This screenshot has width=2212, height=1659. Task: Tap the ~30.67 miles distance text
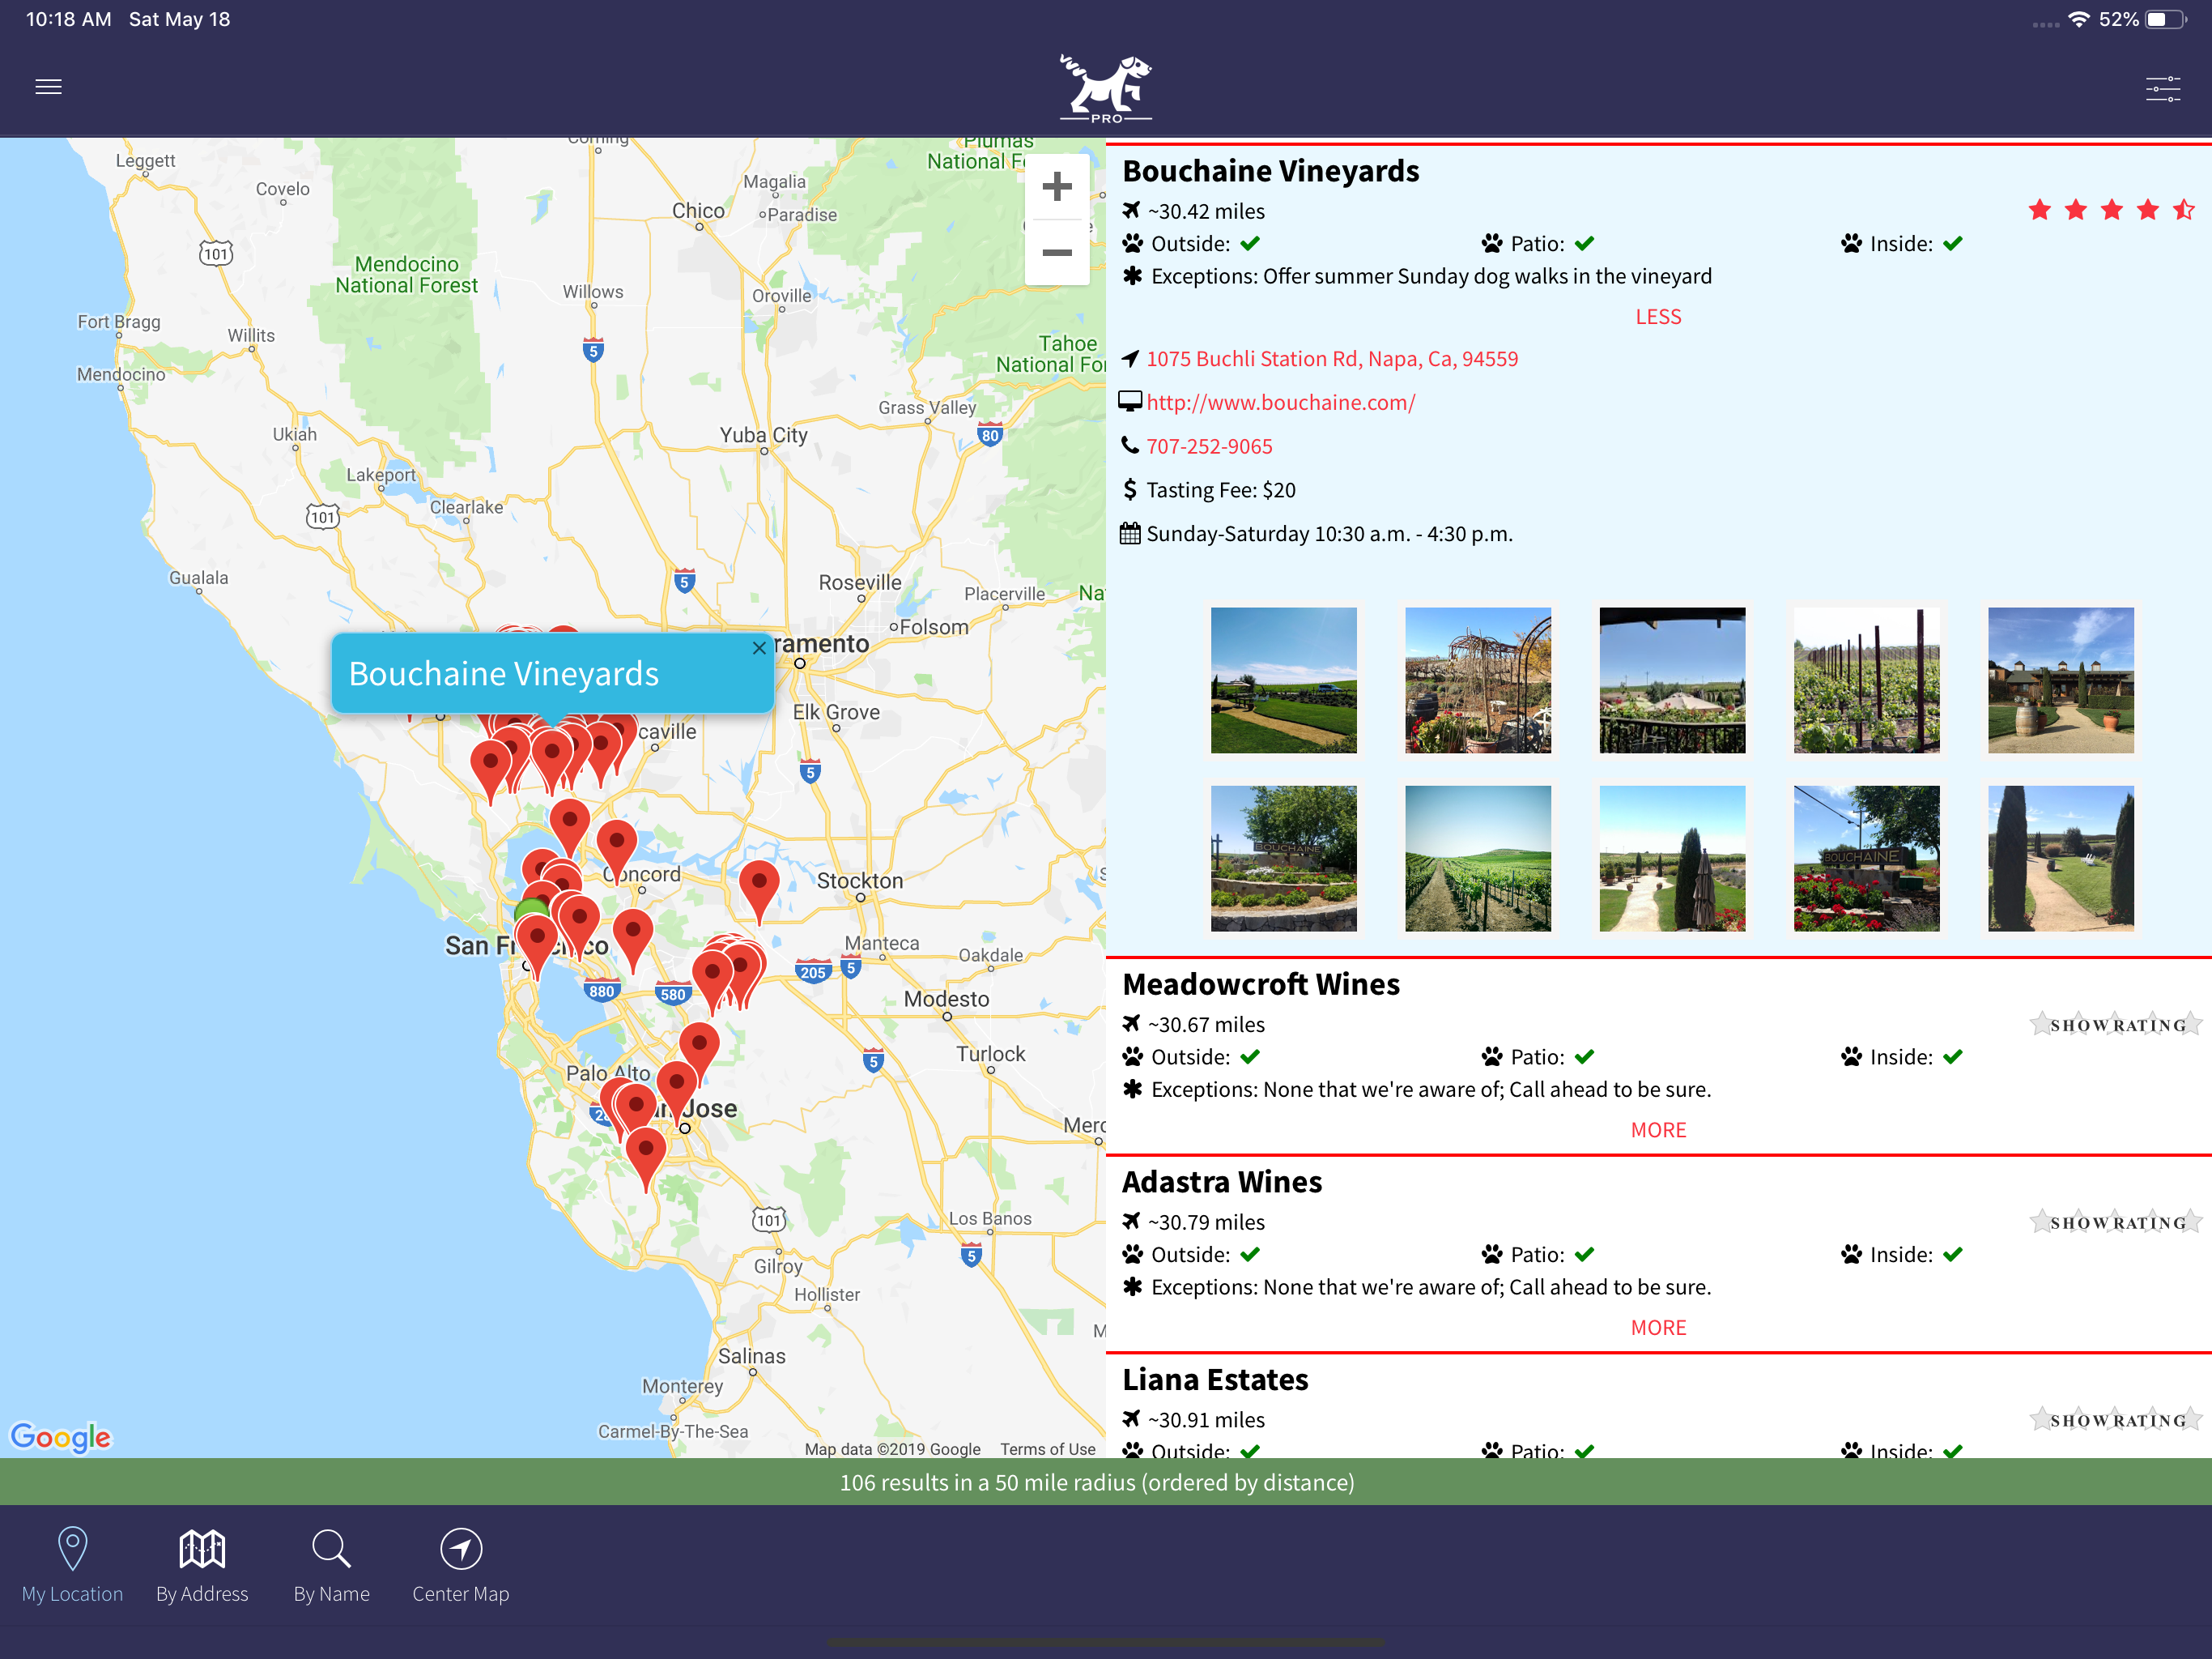point(1206,1025)
